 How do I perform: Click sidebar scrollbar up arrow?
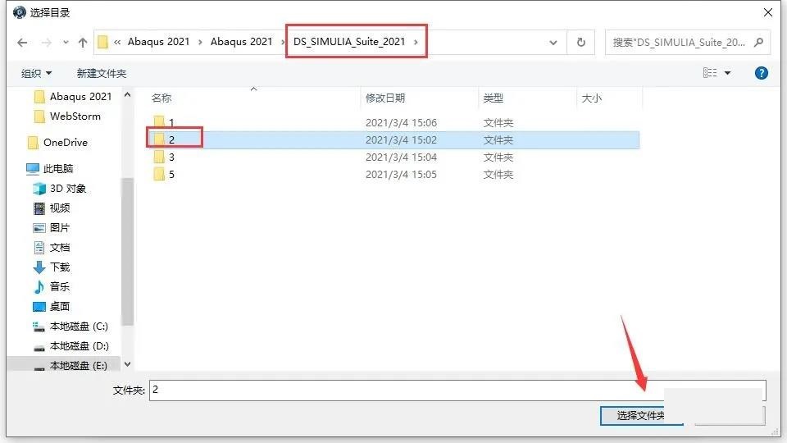pos(128,95)
